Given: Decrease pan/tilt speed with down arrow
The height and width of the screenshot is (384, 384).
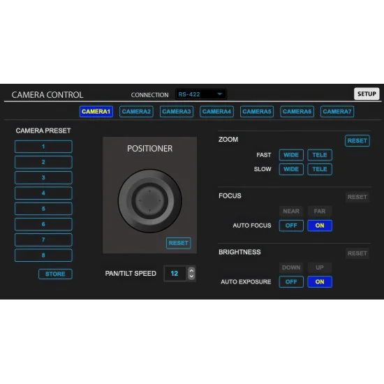Looking at the screenshot, I should (x=191, y=276).
